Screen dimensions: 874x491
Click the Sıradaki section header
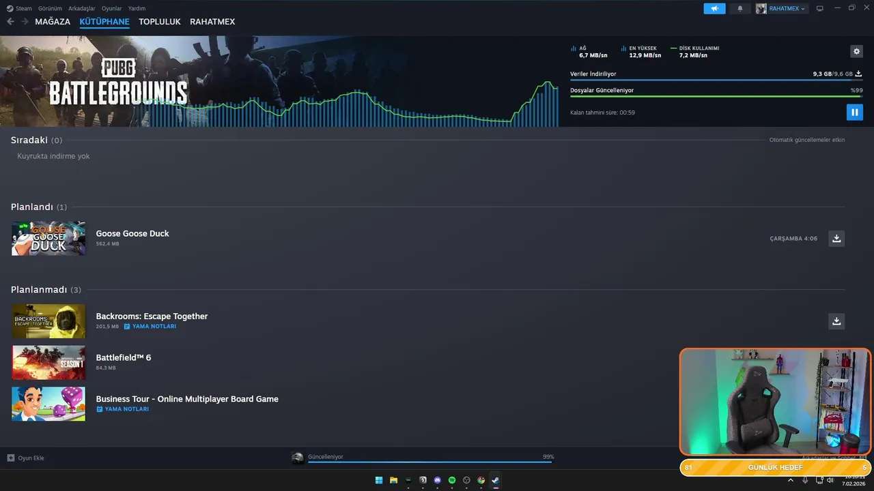point(36,140)
